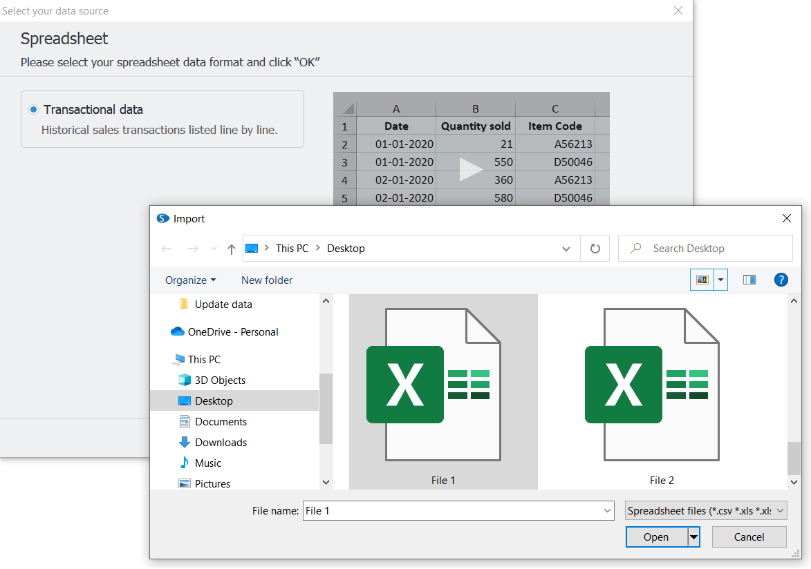Screen dimensions: 811x569
Task: Open the file type filter dropdown
Action: coord(705,511)
